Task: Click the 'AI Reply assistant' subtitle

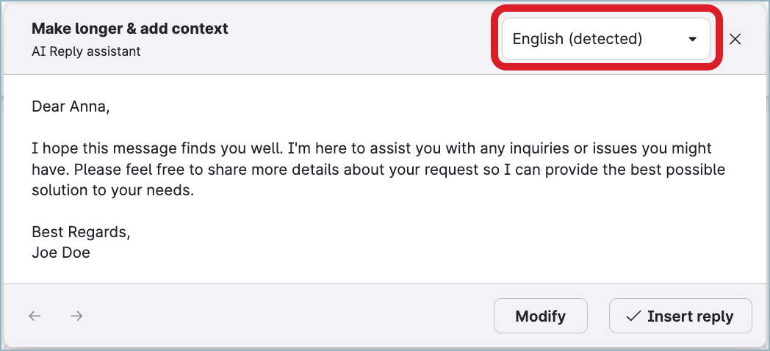Action: 86,51
